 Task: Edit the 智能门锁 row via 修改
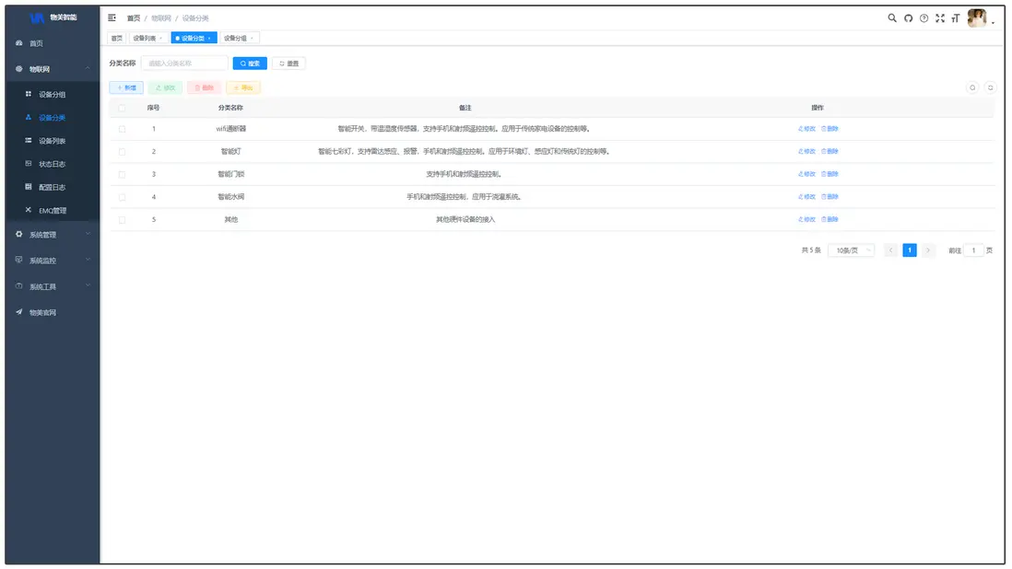tap(806, 174)
